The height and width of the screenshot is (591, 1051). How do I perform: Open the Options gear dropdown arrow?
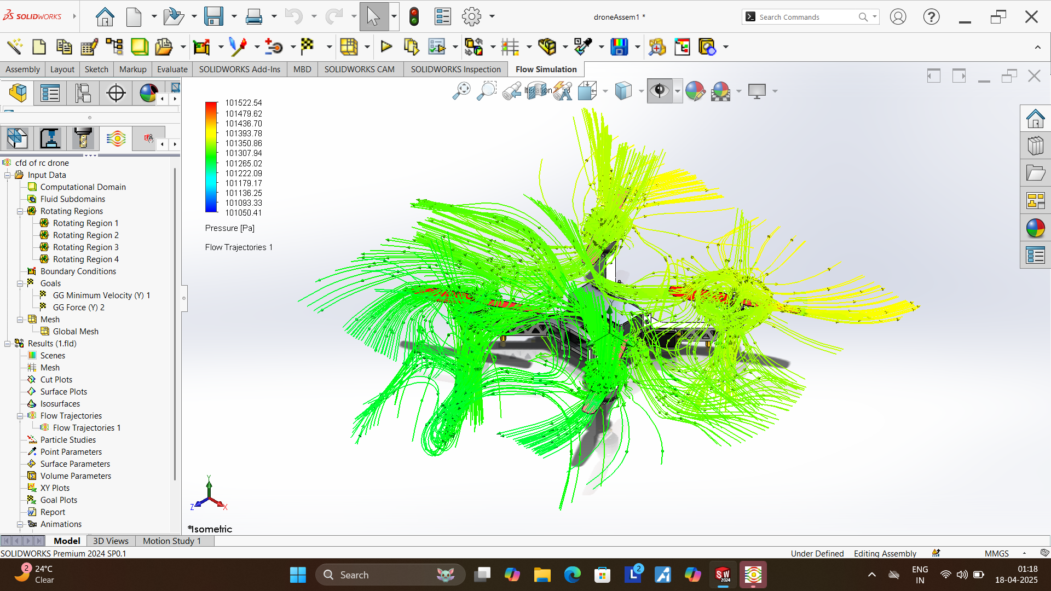point(492,16)
